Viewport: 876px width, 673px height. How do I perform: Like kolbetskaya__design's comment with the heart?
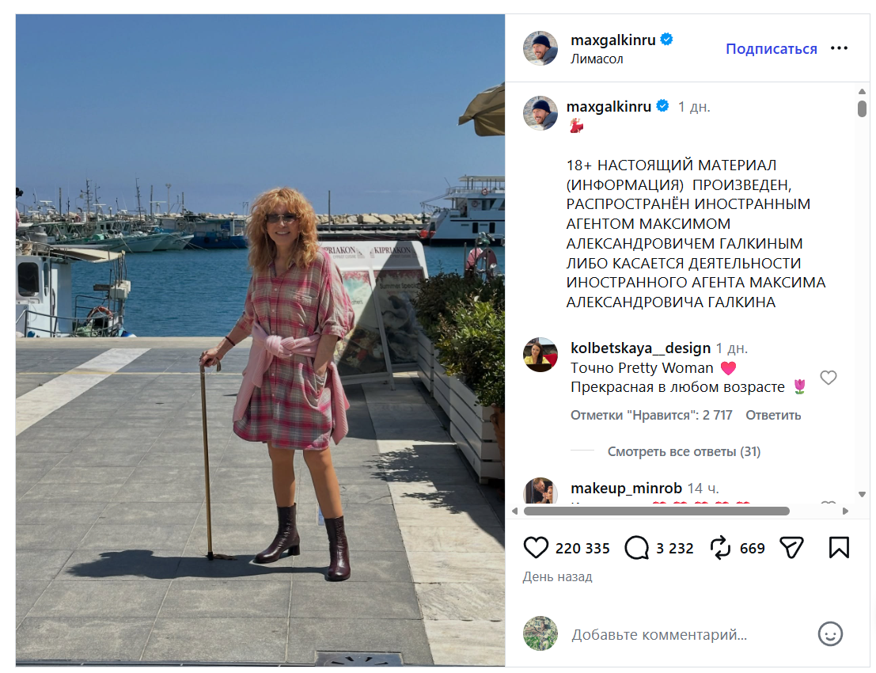[828, 378]
